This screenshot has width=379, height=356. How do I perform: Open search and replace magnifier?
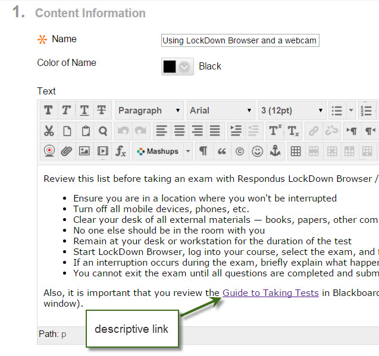click(x=103, y=131)
